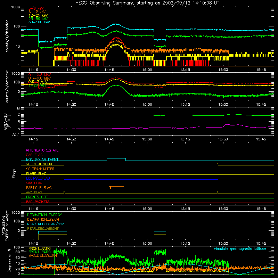Screen dimensions: 278x278
Task: Select the SC_TRANSMITTER flag label
Action: coord(40,169)
